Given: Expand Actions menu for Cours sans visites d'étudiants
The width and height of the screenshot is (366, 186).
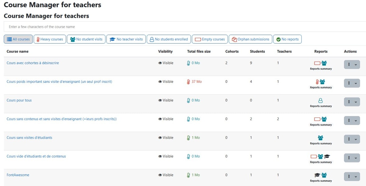Looking at the screenshot, I should [352, 139].
